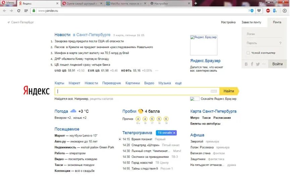Close the Настройки tab
This screenshot has width=290, height=177.
click(x=189, y=3)
